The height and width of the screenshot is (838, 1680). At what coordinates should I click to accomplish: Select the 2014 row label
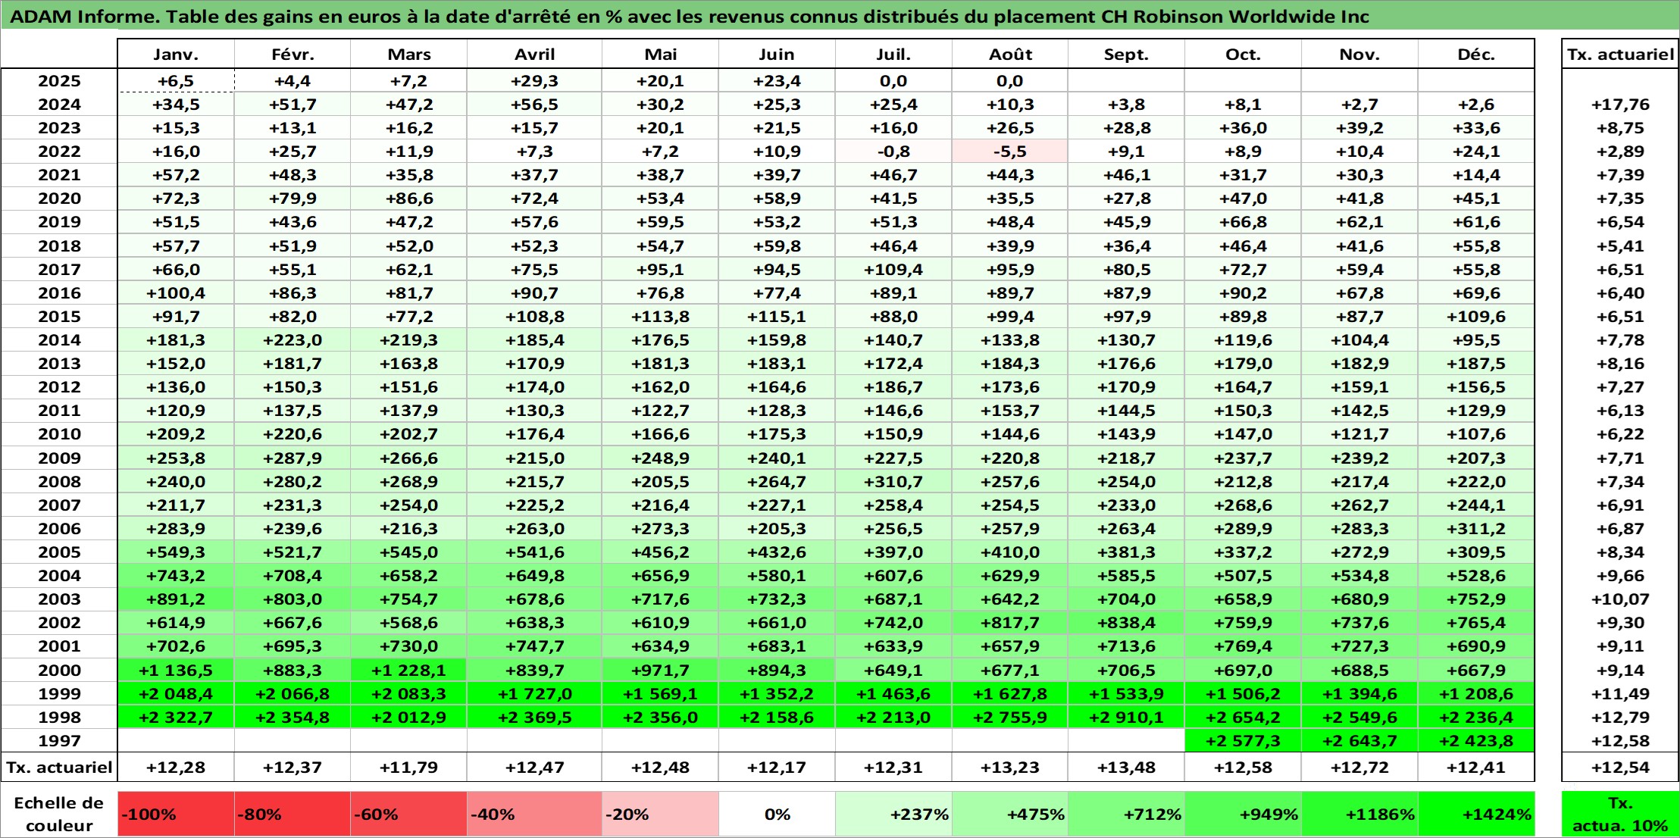[59, 340]
